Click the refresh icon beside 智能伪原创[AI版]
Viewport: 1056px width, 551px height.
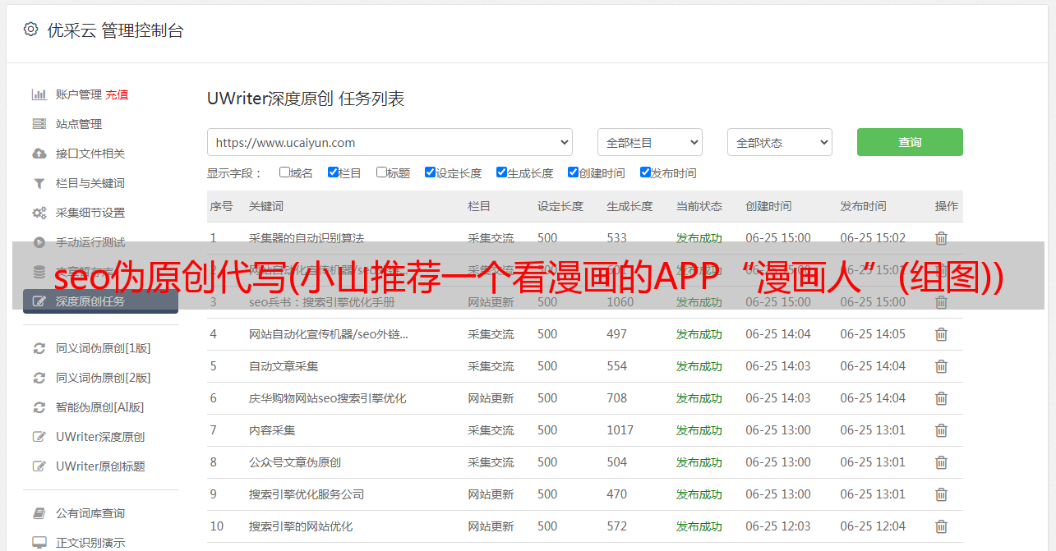(39, 407)
